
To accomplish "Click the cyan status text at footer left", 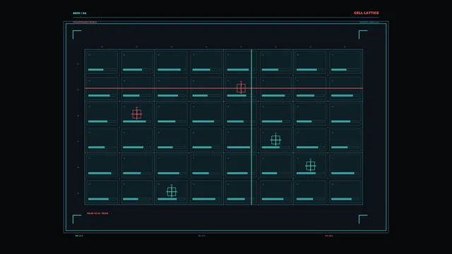I will pyautogui.click(x=79, y=236).
